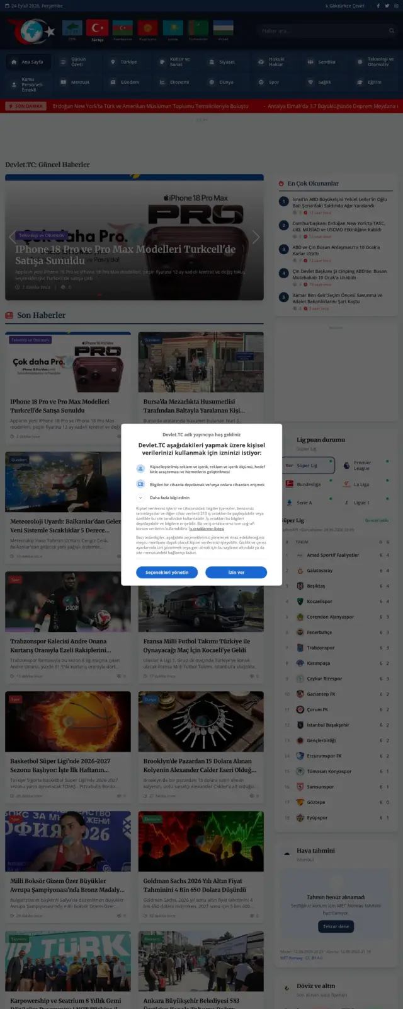Screen dimensions: 403x1009
Task: Click 'İzin ver' consent button
Action: point(236,572)
